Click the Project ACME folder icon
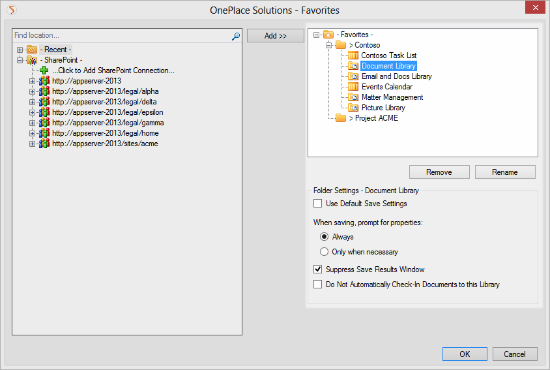550x370 pixels. pos(340,118)
